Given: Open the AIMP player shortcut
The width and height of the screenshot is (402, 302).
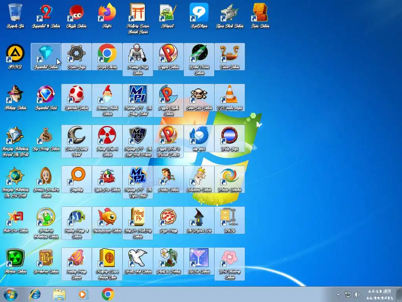Looking at the screenshot, I should pos(15,57).
